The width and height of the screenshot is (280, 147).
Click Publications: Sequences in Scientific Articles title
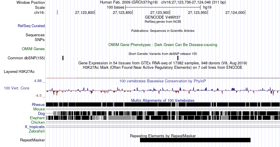point(163,31)
